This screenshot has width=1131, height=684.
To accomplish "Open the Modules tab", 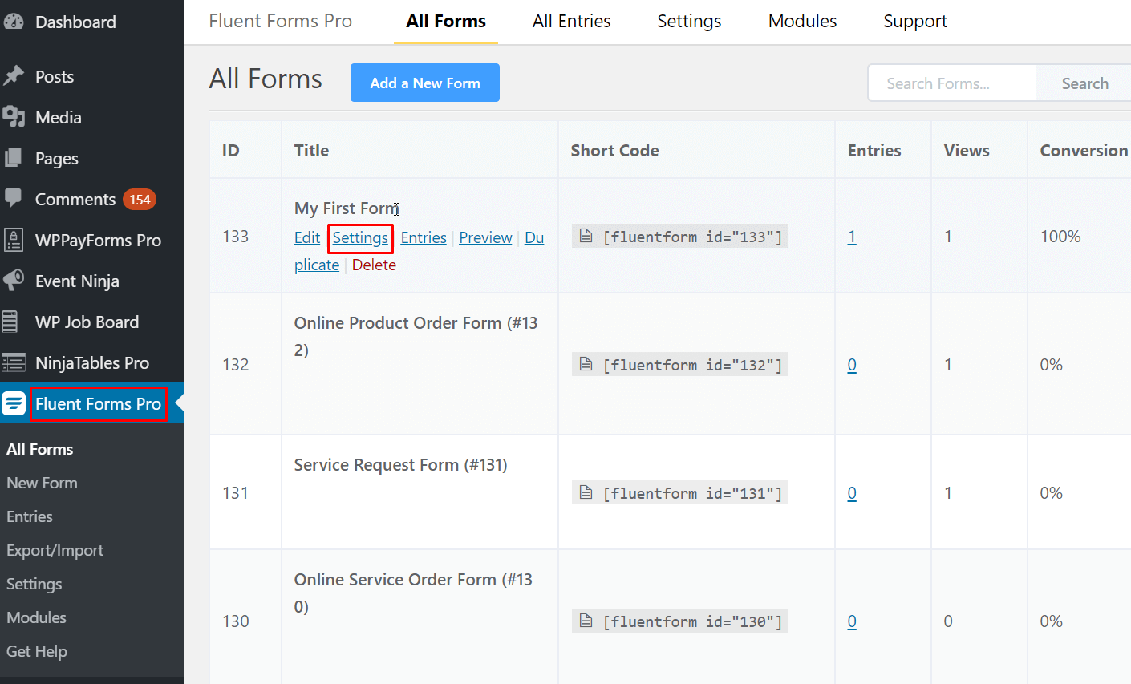I will coord(802,21).
